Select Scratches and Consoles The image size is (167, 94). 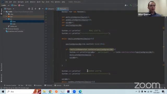(23, 31)
